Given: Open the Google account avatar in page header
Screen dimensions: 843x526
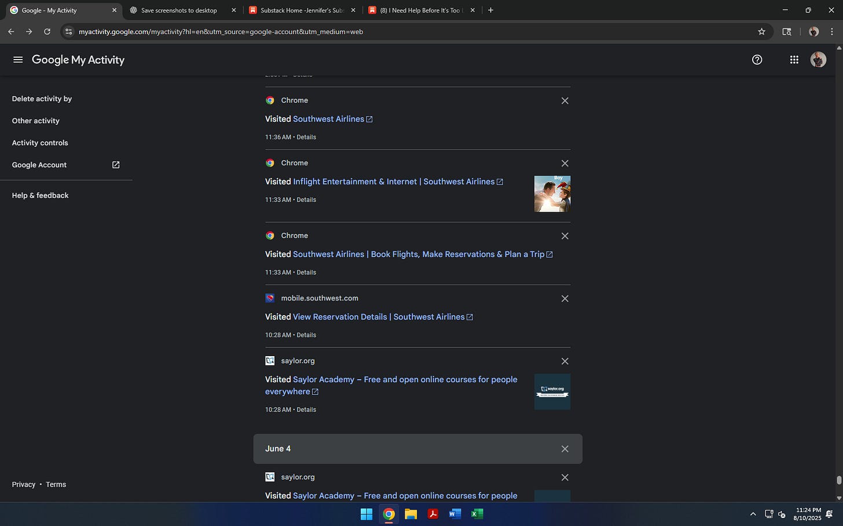Looking at the screenshot, I should (x=818, y=60).
